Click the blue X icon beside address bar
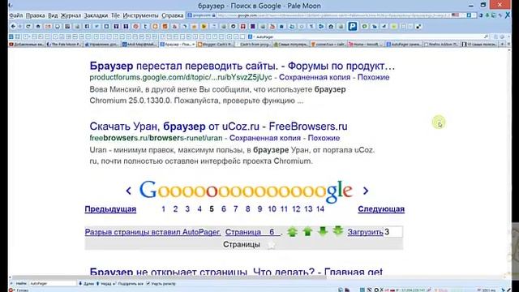 click(507, 15)
